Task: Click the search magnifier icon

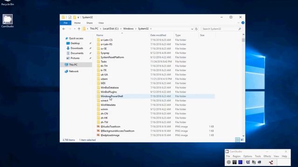Action: (x=240, y=29)
